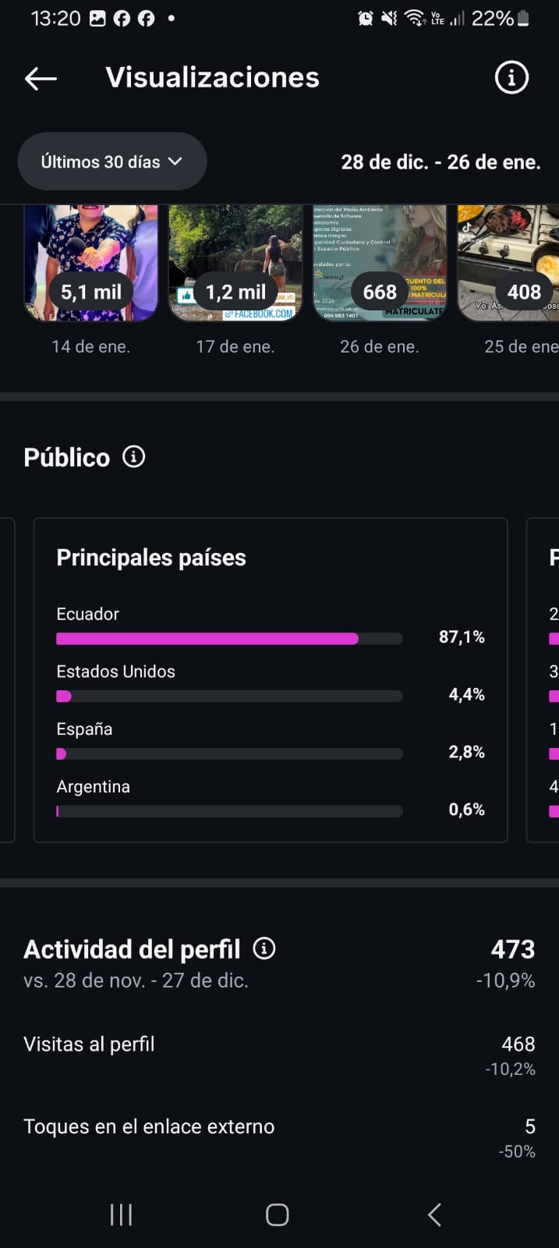Tap the Público info icon
Screen dimensions: 559x1248
coord(133,457)
